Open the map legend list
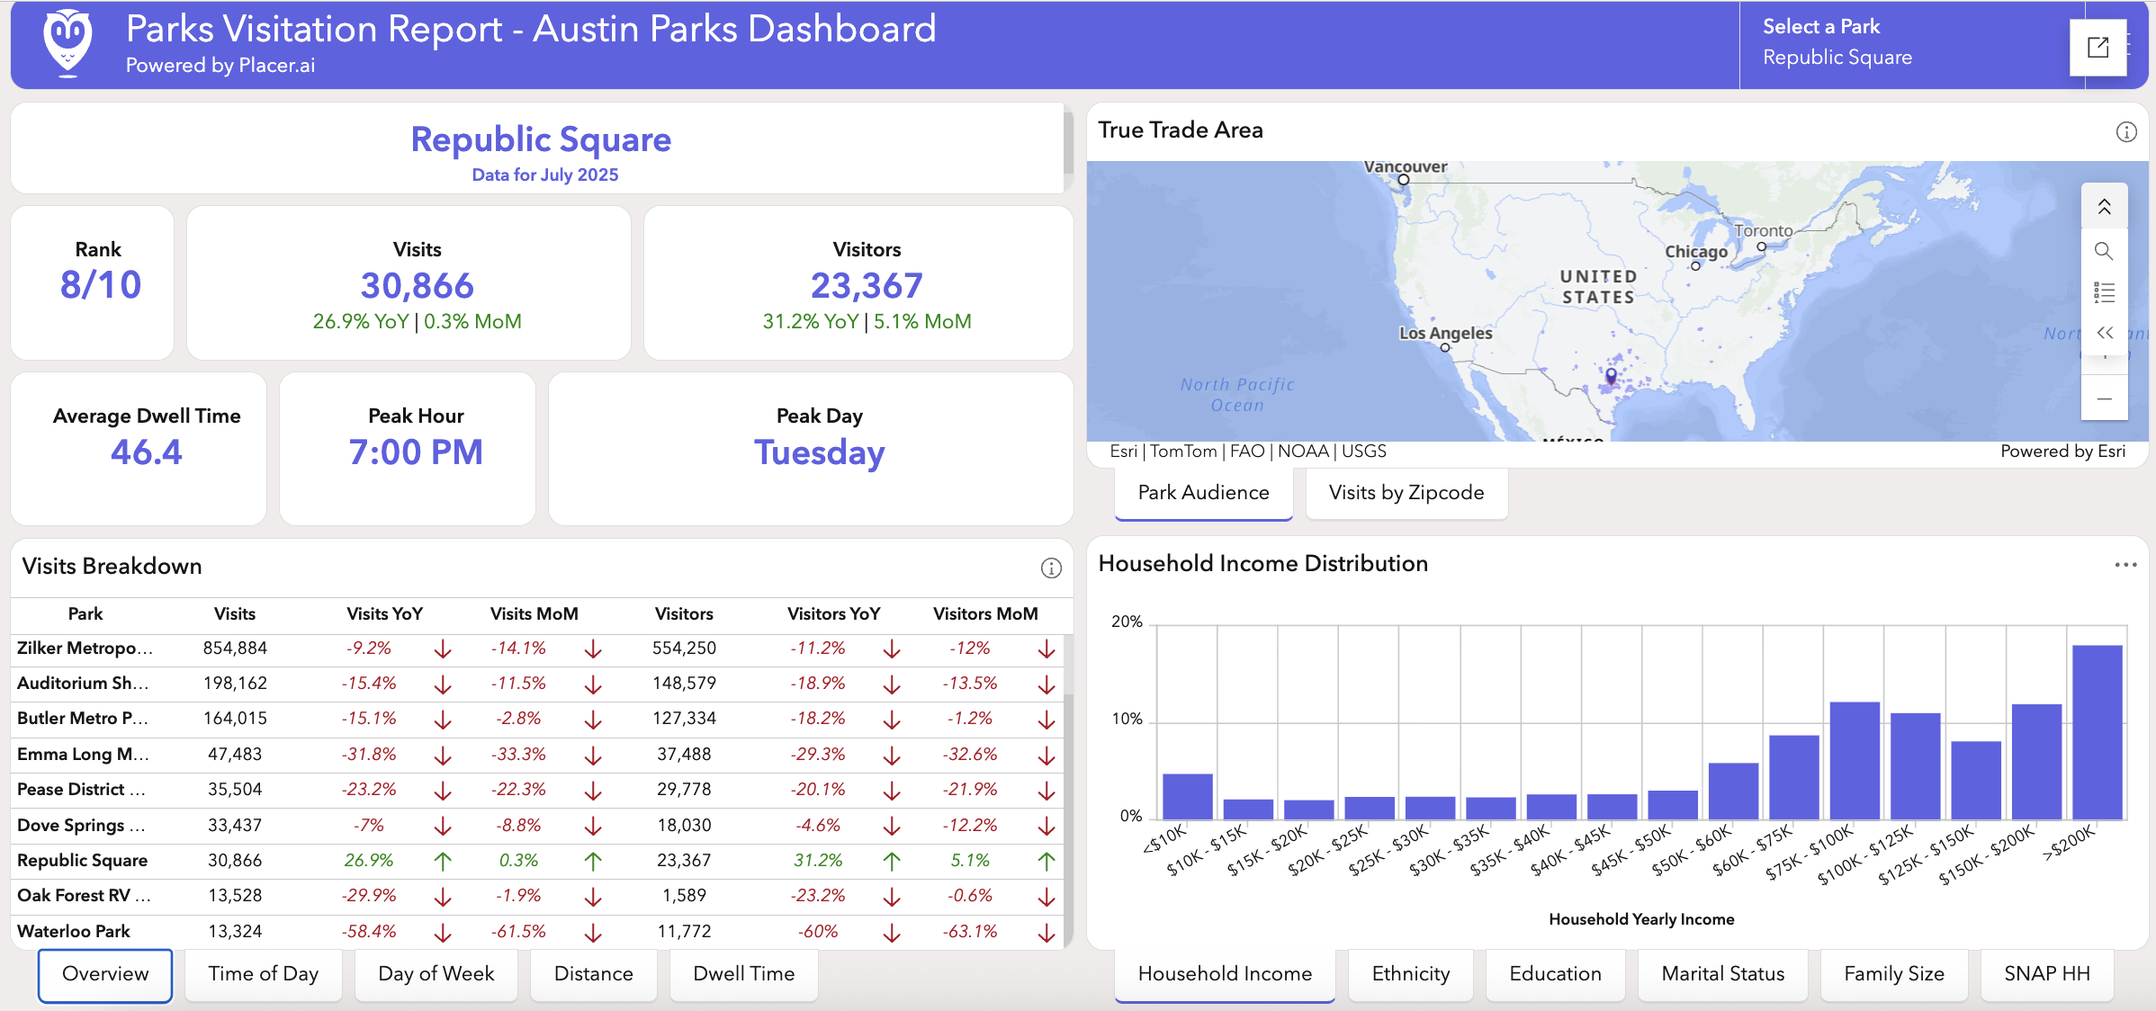Viewport: 2156px width, 1011px height. pyautogui.click(x=2104, y=292)
